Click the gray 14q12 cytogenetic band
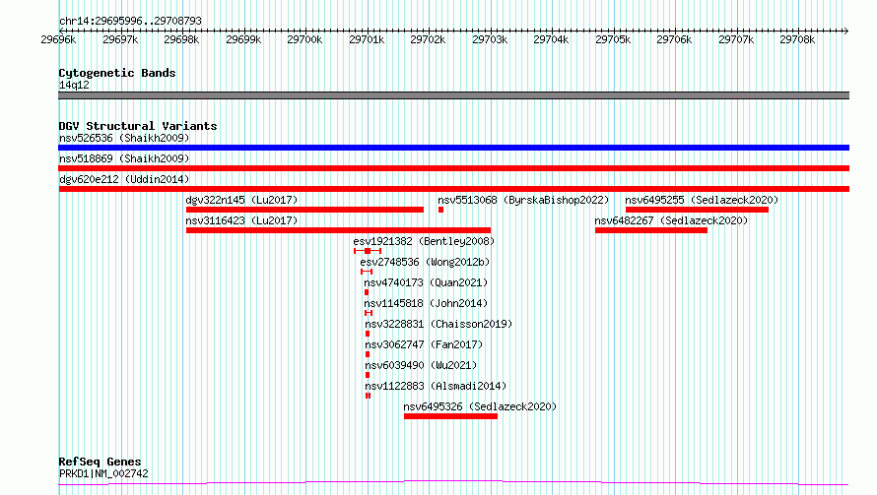 point(453,95)
